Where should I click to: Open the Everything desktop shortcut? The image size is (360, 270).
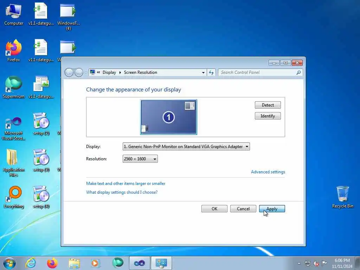click(14, 197)
